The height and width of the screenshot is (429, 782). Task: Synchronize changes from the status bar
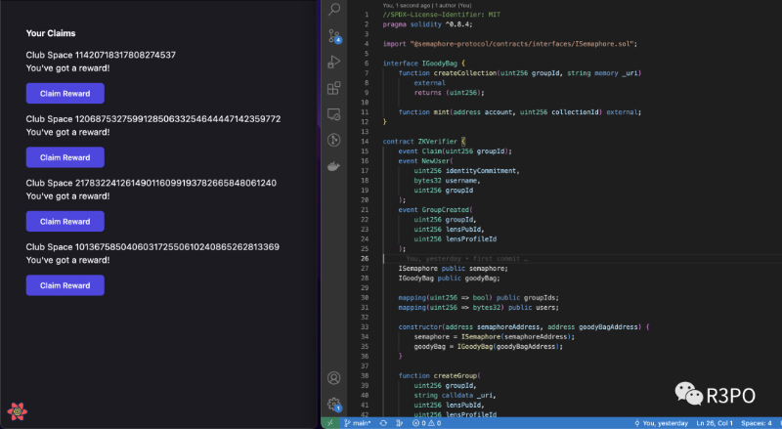(x=383, y=423)
